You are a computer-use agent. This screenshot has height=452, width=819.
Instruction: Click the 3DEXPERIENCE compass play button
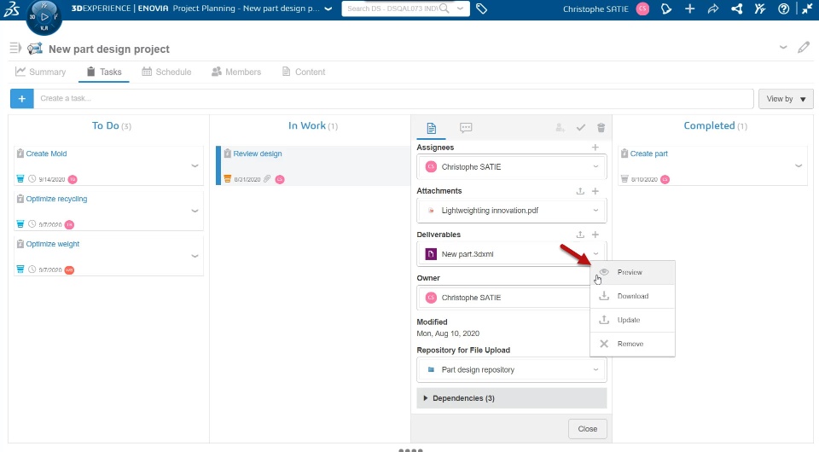point(44,17)
